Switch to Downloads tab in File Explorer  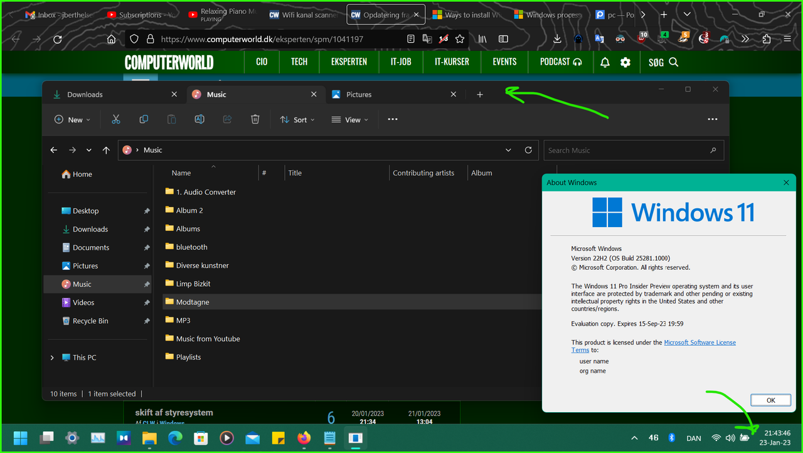114,94
